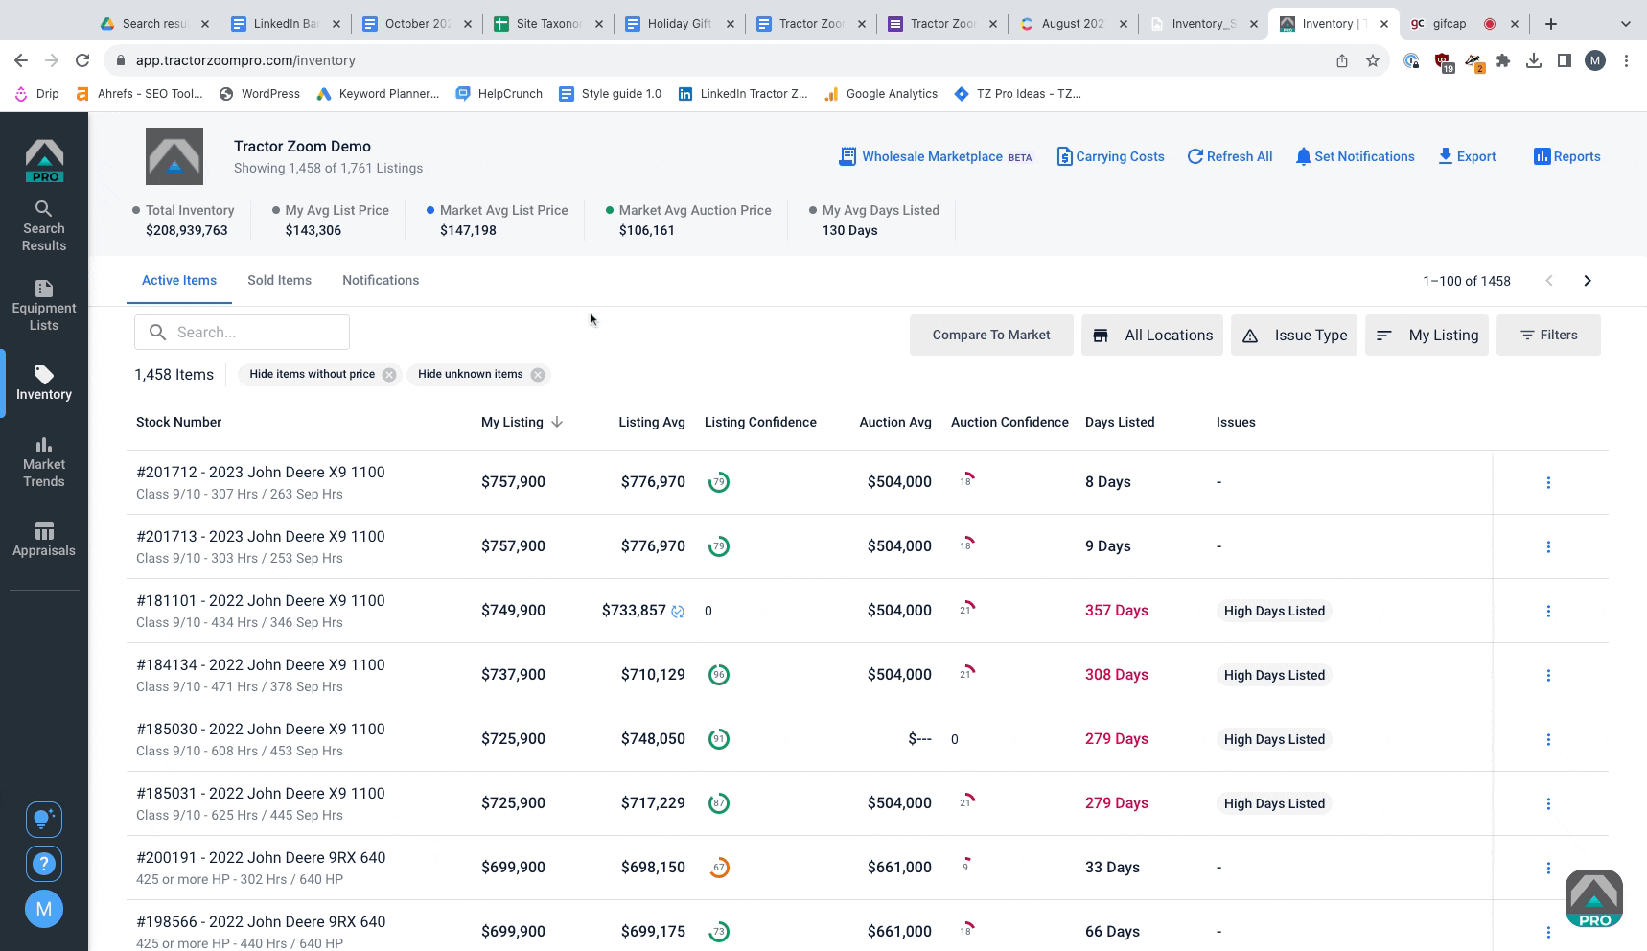Screen dimensions: 1647x951
Task: Open Market Trends in sidebar
Action: [x=44, y=462]
